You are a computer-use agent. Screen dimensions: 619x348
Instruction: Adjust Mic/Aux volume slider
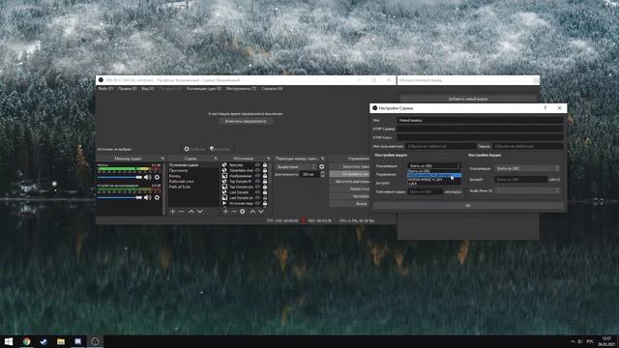pyautogui.click(x=120, y=177)
